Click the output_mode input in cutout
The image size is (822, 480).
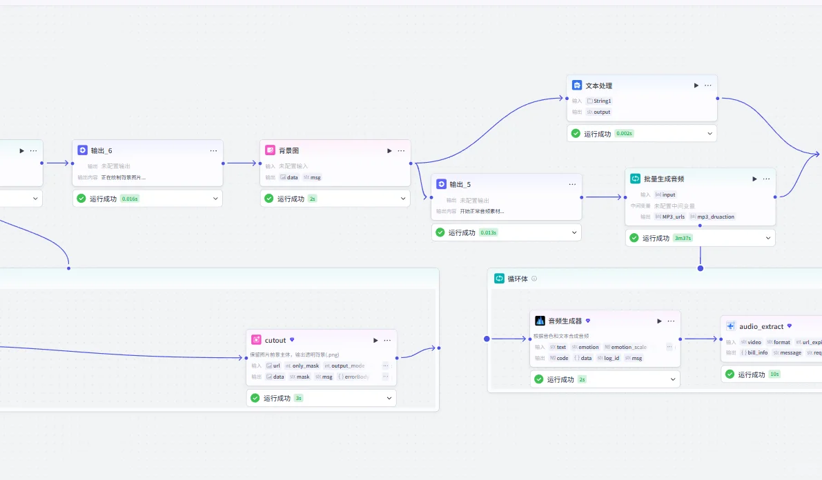click(344, 366)
